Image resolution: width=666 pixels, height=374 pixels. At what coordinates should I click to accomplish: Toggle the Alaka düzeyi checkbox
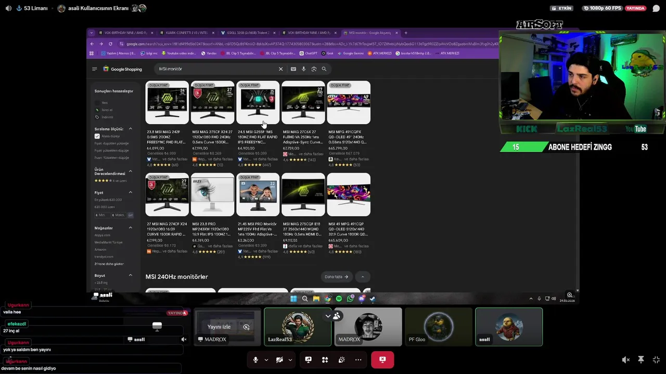(x=97, y=136)
